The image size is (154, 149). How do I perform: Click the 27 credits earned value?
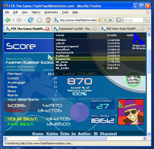pyautogui.click(x=103, y=106)
